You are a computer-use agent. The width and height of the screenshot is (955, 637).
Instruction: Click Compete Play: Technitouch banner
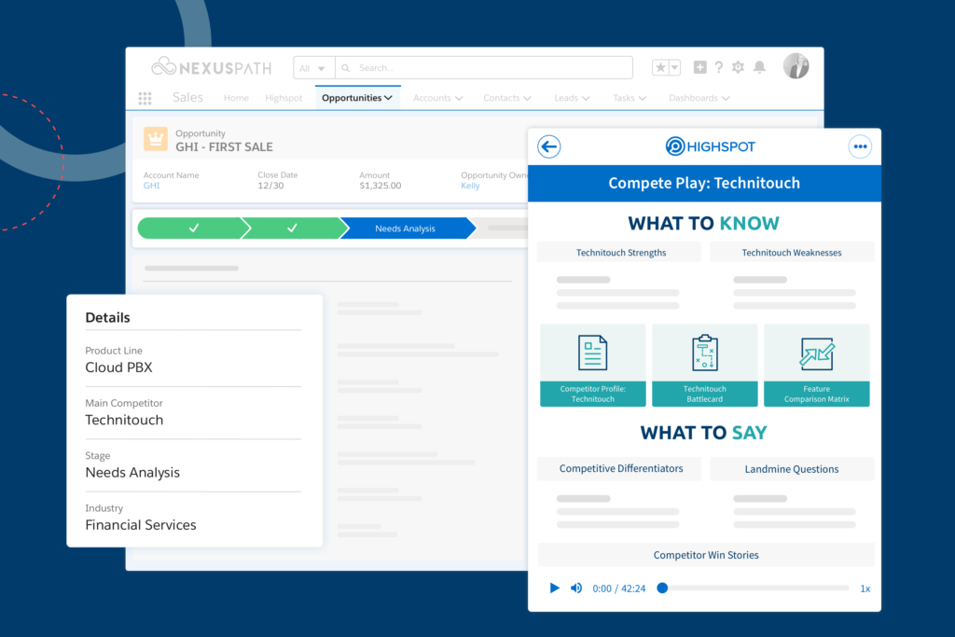click(704, 184)
